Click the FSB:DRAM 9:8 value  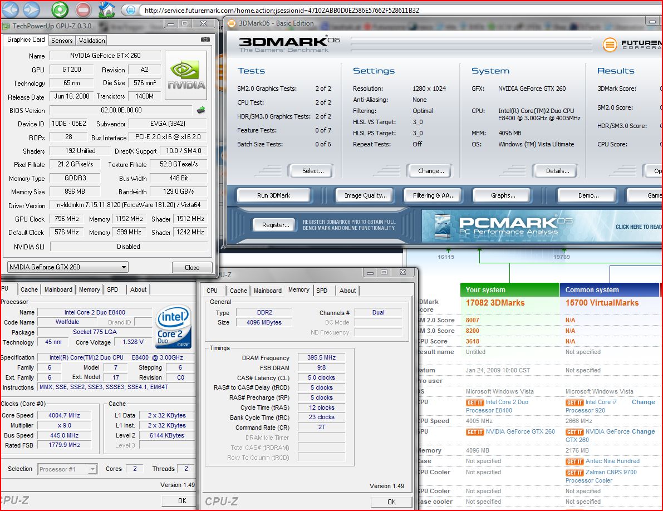(321, 368)
